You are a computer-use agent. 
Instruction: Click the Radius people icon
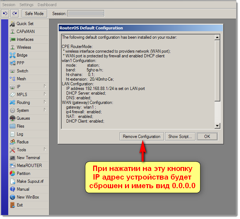tap(13, 142)
